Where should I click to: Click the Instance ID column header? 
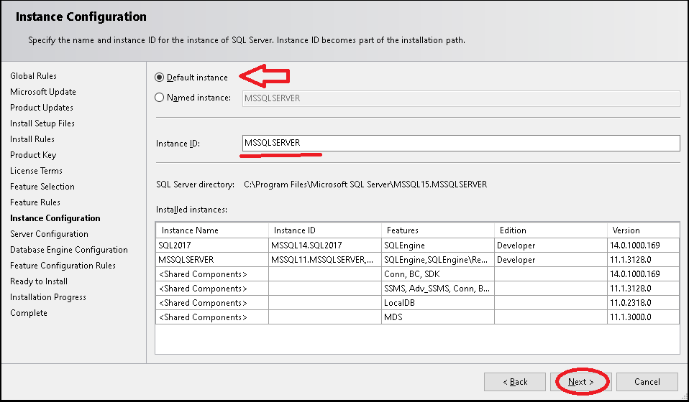click(325, 230)
